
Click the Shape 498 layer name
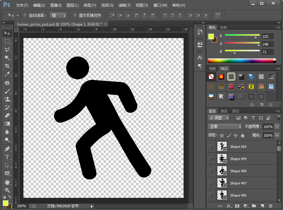point(238,171)
